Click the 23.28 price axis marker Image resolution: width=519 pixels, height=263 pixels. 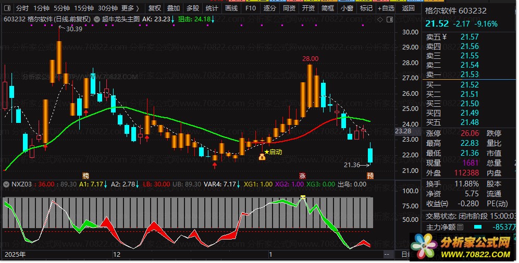[403, 131]
